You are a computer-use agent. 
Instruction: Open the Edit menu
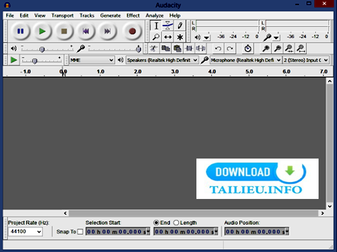[24, 15]
